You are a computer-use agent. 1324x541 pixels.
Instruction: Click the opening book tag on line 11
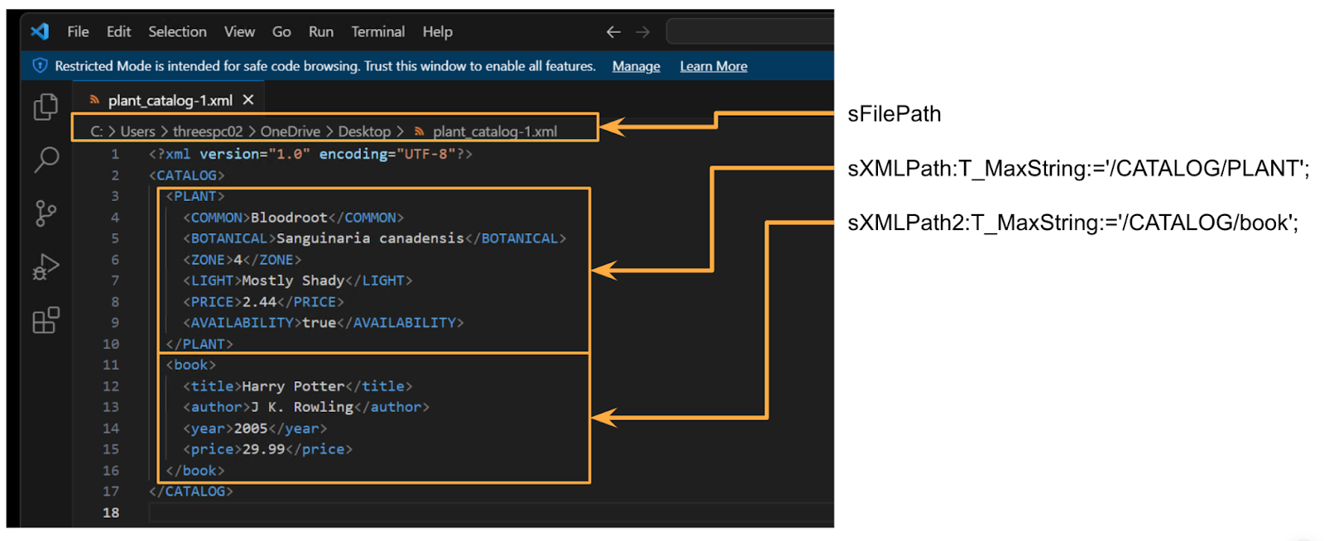point(191,365)
